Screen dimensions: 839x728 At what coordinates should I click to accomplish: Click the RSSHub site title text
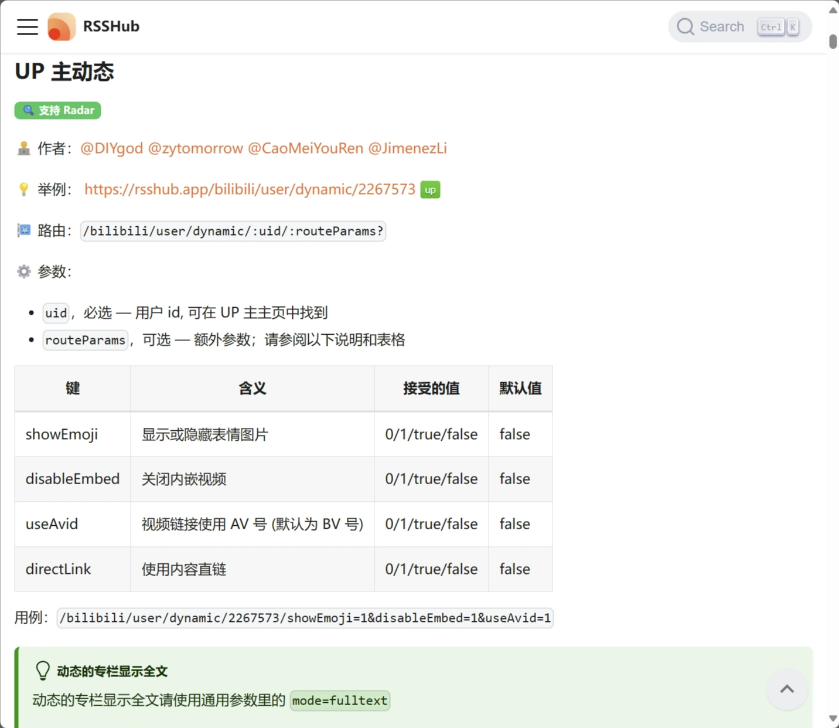click(111, 26)
